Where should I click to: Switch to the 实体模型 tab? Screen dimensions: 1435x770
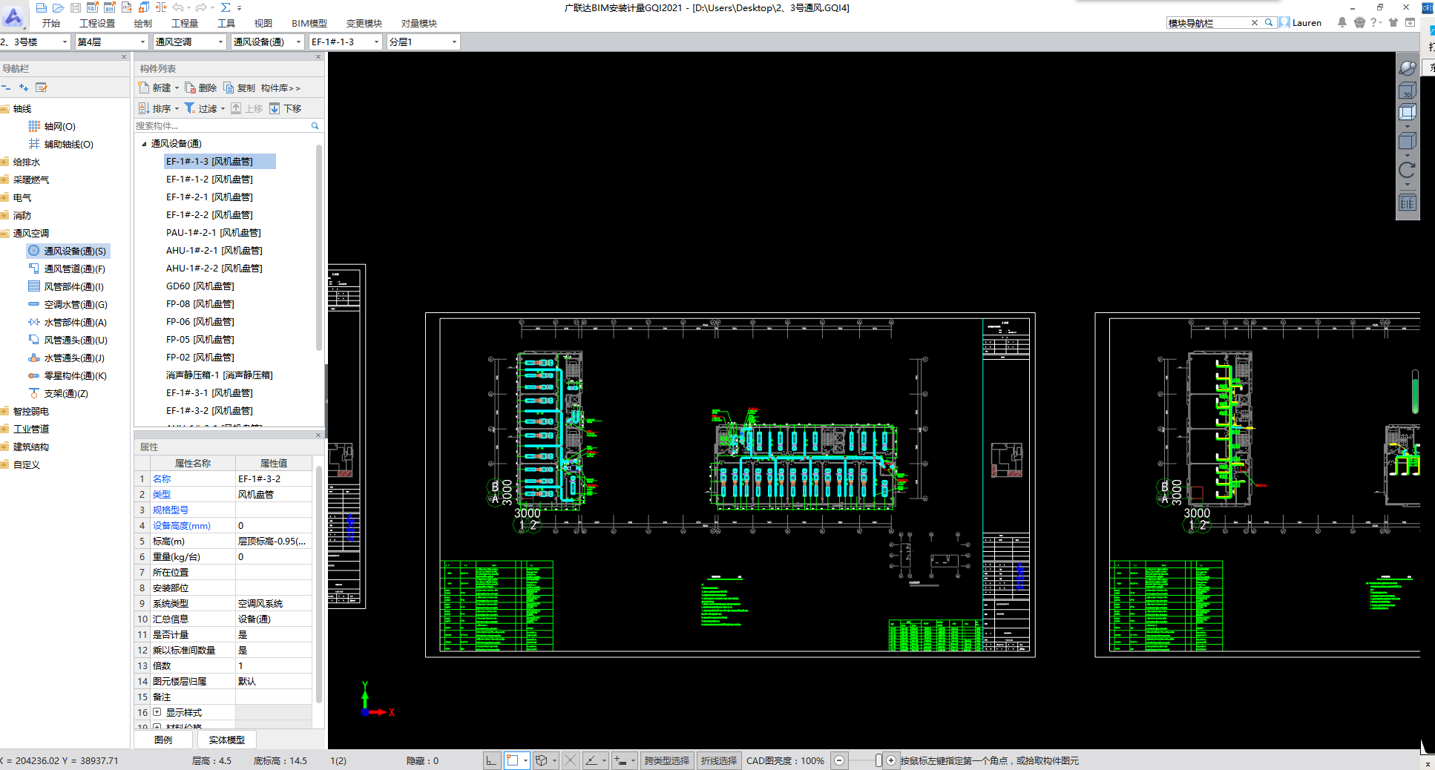point(227,740)
